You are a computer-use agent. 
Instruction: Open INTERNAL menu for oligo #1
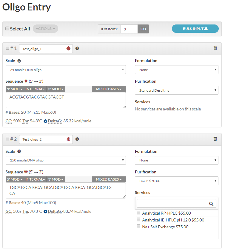click(x=35, y=89)
